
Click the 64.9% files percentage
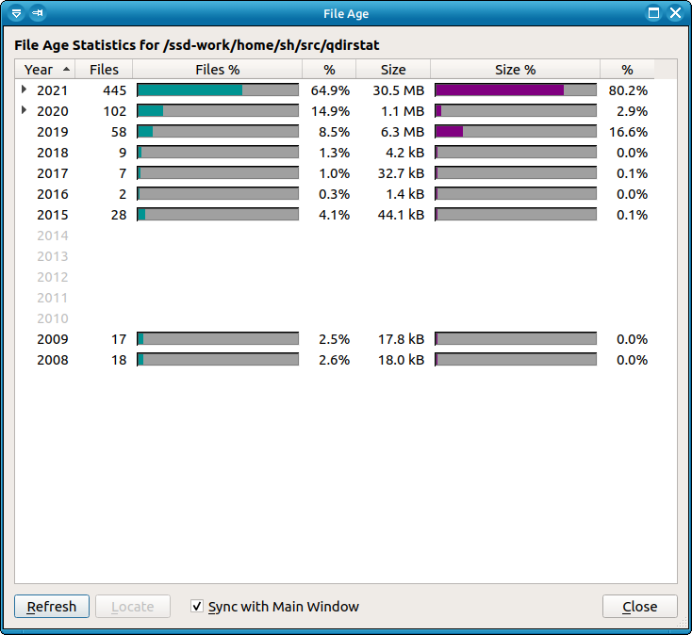(x=330, y=90)
